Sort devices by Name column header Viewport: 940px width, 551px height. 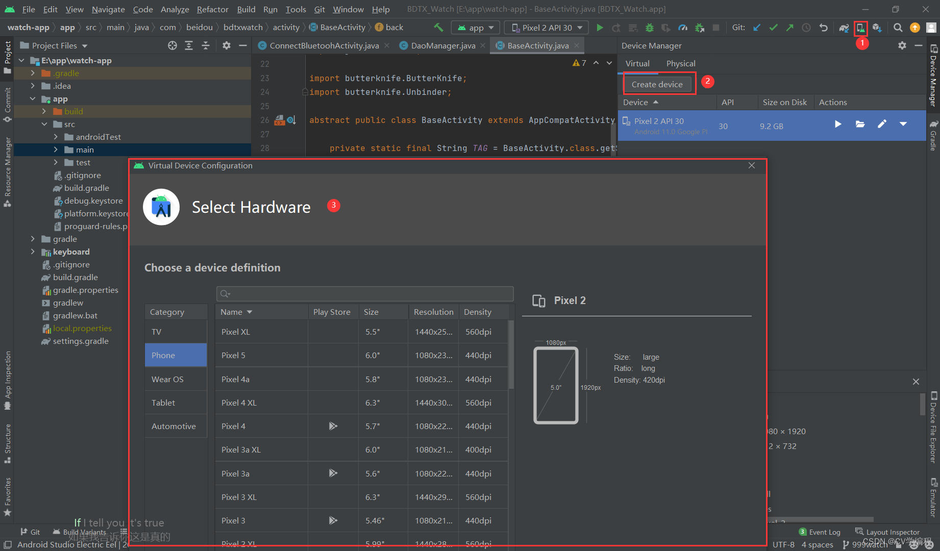(x=262, y=312)
